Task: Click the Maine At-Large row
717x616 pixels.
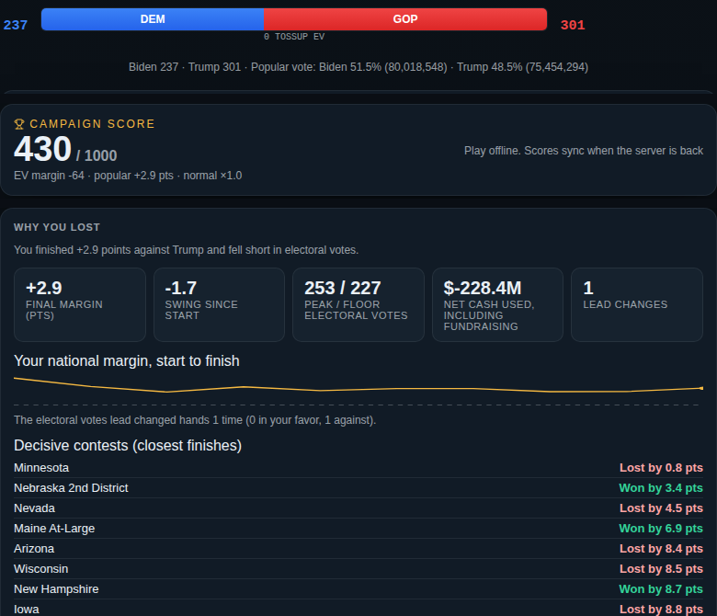Action: 358,528
